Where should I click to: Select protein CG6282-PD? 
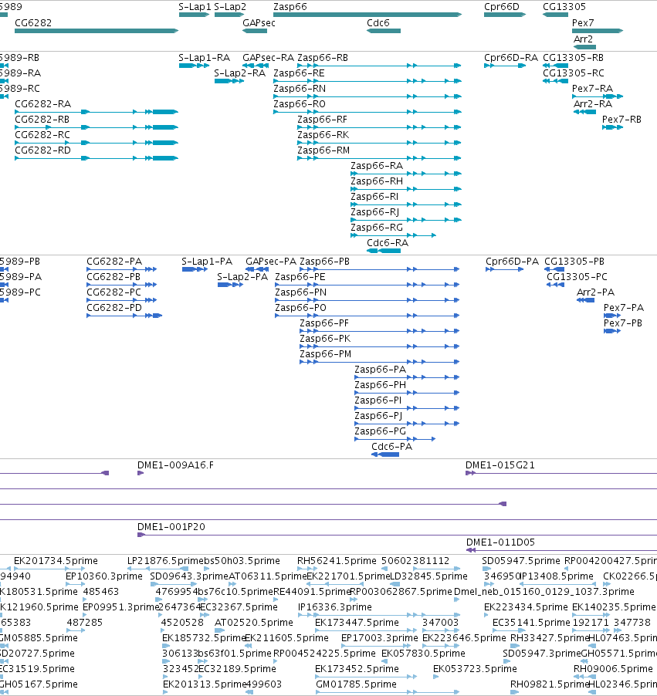[114, 308]
